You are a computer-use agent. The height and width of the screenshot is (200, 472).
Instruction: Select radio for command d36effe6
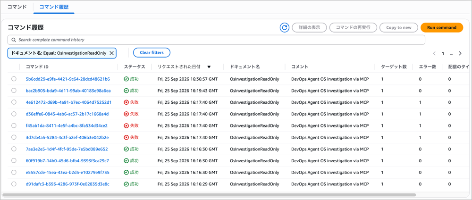(14, 114)
